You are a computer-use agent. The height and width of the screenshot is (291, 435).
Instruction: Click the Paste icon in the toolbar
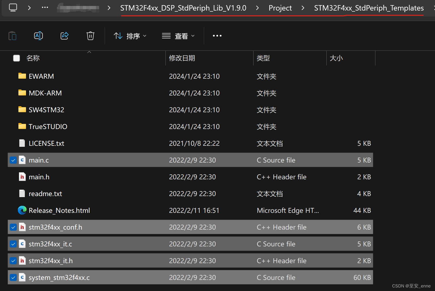[12, 35]
